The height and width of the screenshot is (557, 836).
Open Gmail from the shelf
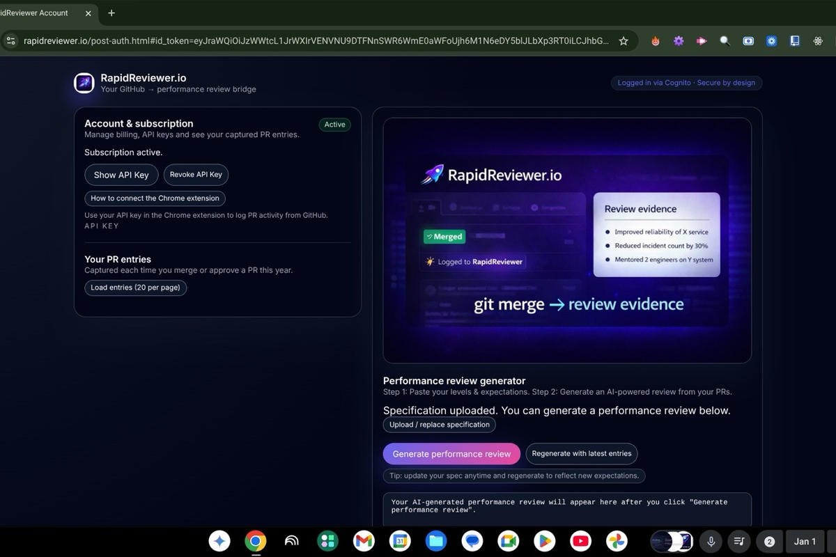coord(364,541)
